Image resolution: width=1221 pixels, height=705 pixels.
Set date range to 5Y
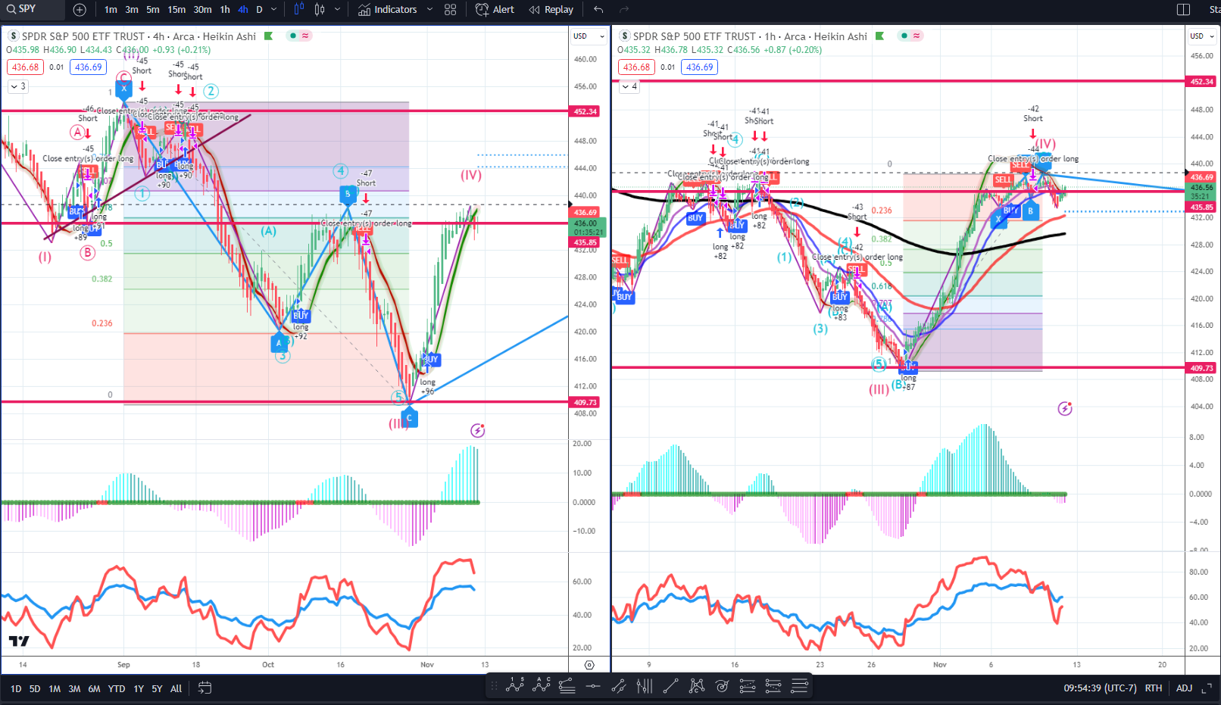pyautogui.click(x=157, y=689)
